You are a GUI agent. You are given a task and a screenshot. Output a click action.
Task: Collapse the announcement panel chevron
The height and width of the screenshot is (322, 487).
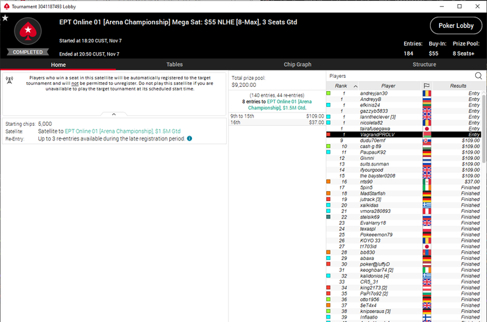pyautogui.click(x=113, y=114)
